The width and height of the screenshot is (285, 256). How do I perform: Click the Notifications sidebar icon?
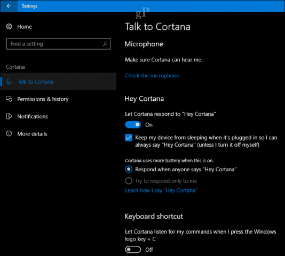click(x=9, y=116)
